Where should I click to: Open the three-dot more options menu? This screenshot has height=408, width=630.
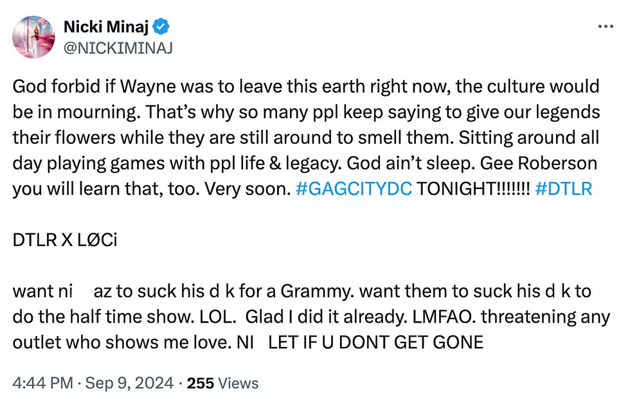click(x=606, y=27)
